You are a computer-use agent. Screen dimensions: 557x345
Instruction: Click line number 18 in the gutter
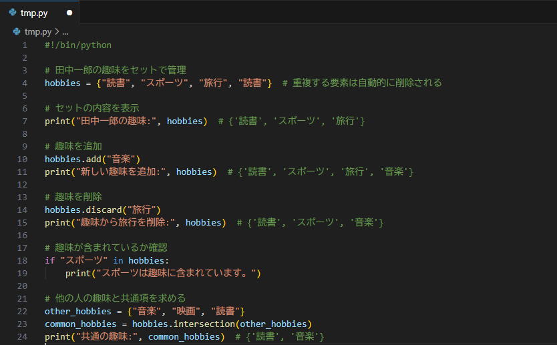22,260
